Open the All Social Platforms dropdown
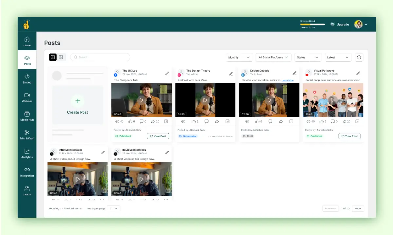 274,57
